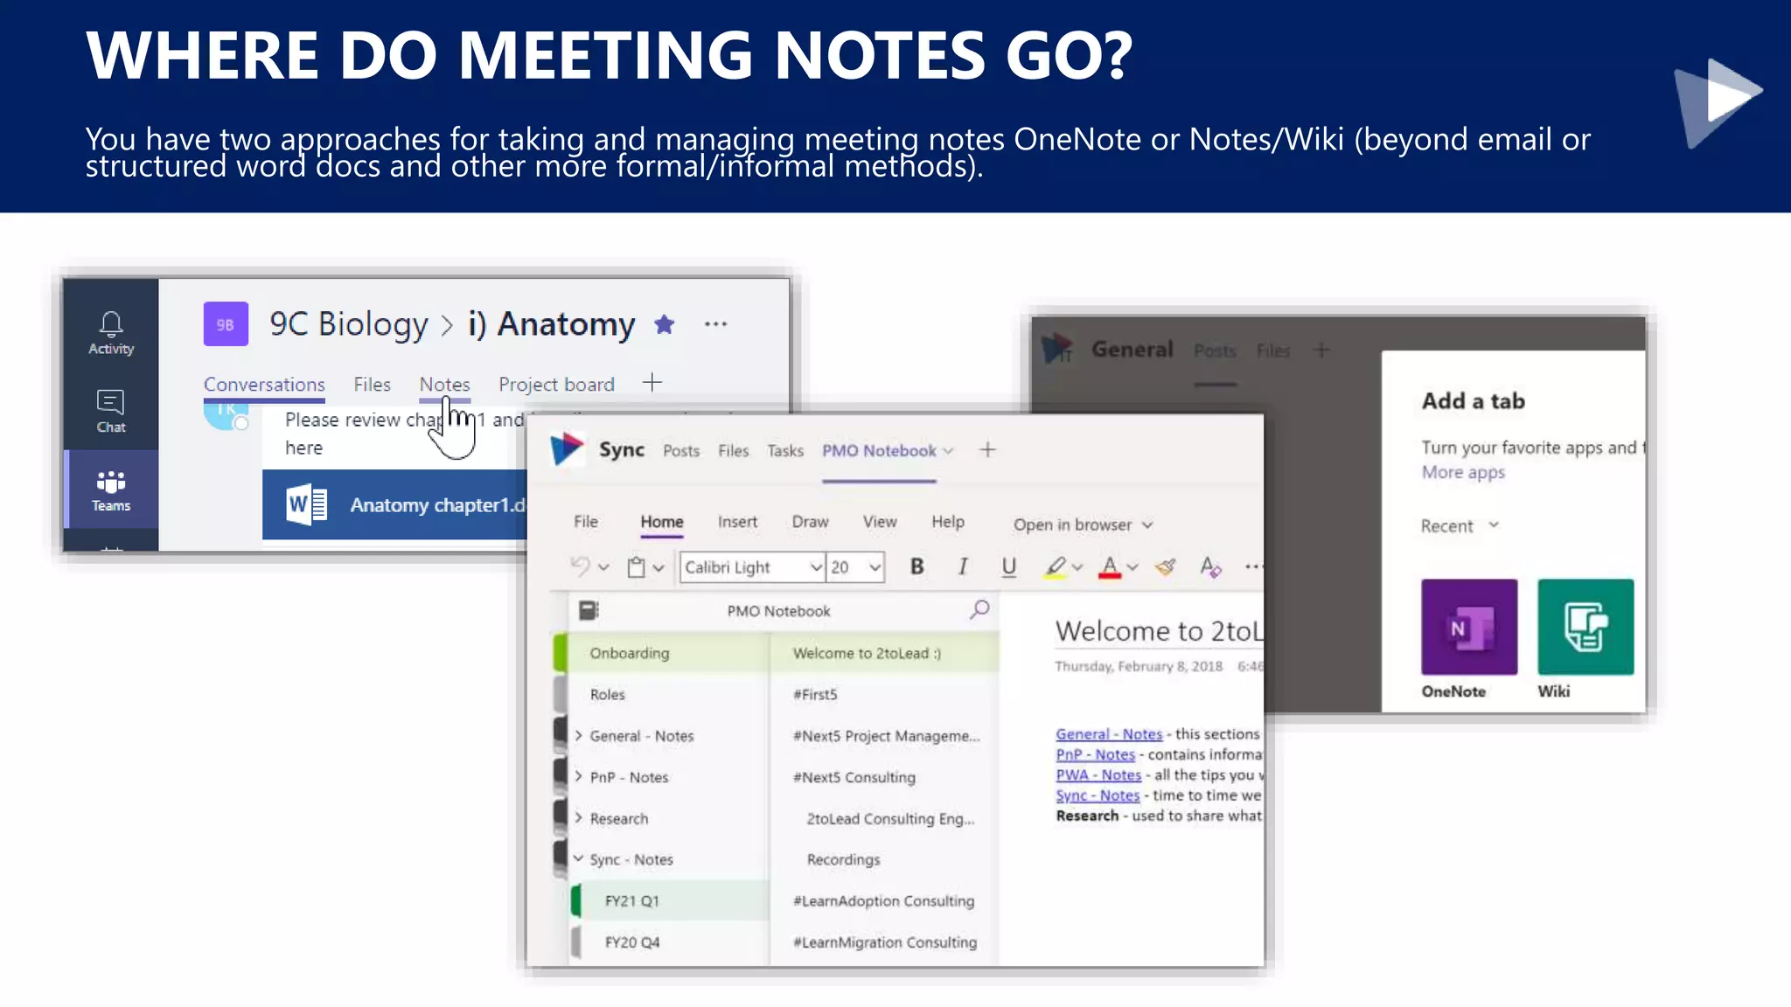Expand the General - Notes section group
The height and width of the screenshot is (1007, 1791).
(578, 736)
